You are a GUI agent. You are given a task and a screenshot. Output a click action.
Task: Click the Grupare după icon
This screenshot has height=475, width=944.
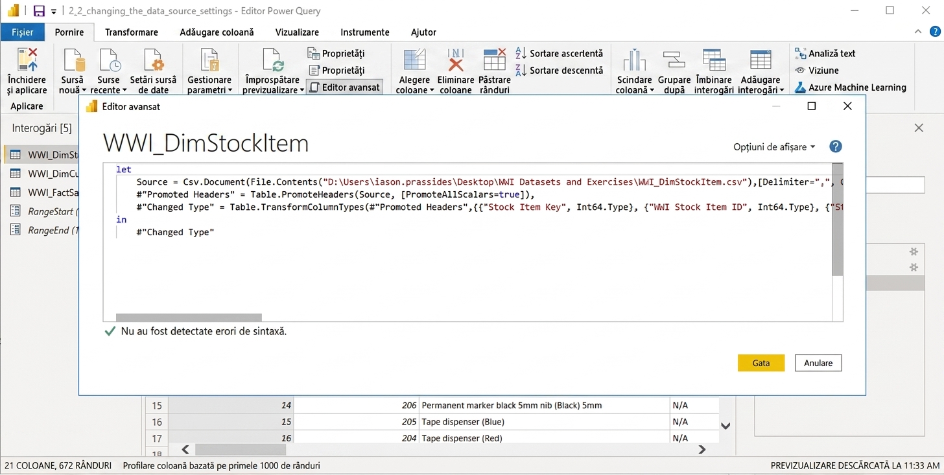[674, 60]
